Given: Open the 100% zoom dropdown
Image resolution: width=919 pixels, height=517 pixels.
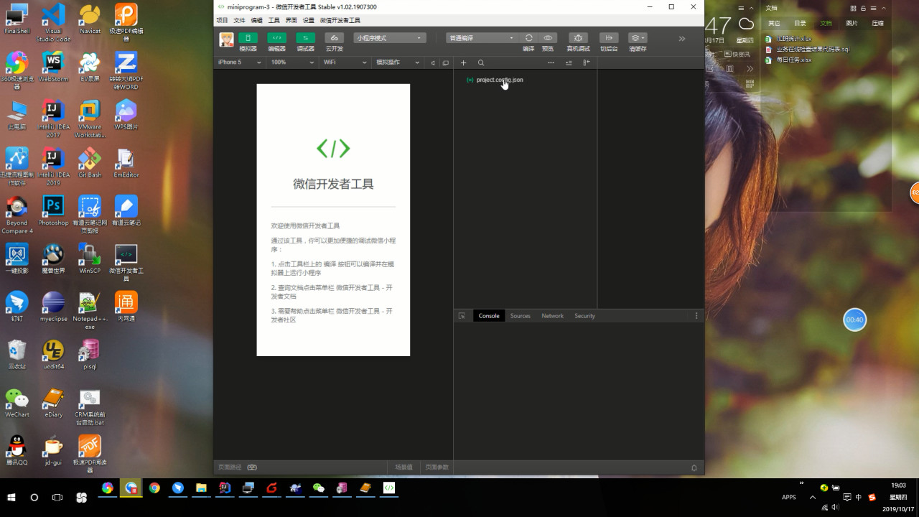Looking at the screenshot, I should [292, 62].
